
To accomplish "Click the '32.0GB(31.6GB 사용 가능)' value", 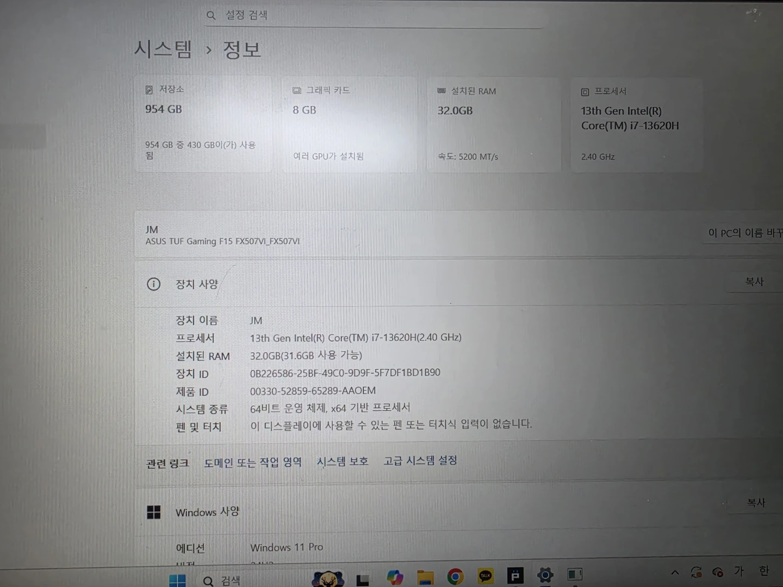I will 306,355.
